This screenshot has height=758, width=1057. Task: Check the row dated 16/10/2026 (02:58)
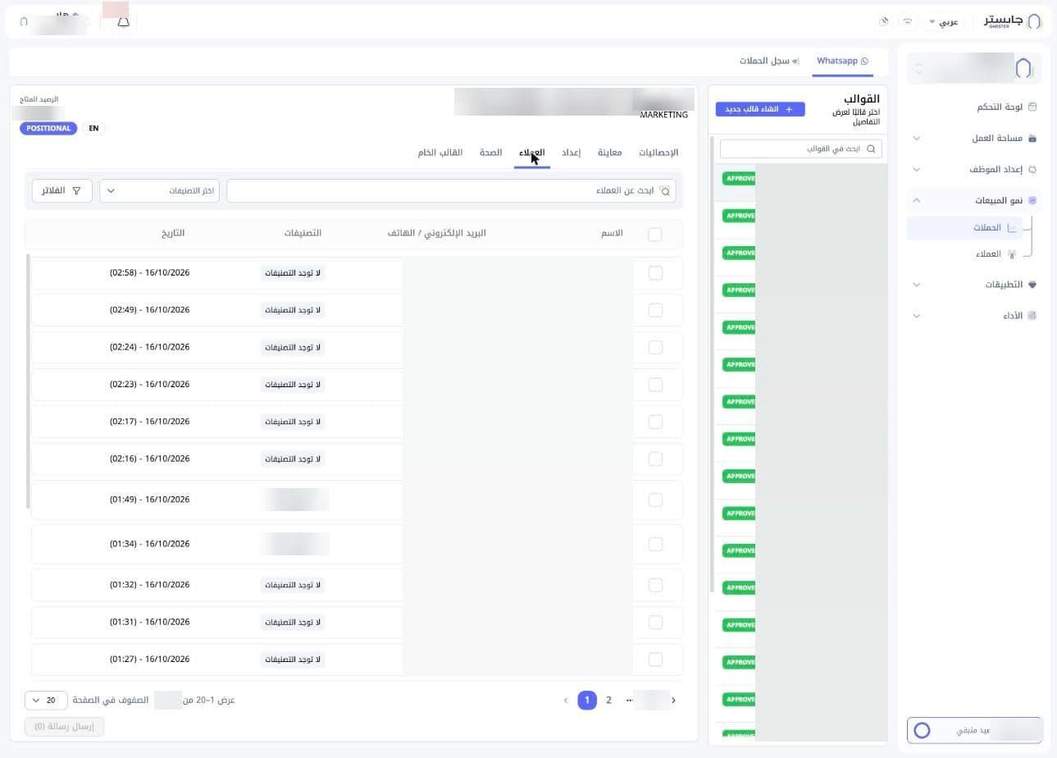(x=655, y=273)
